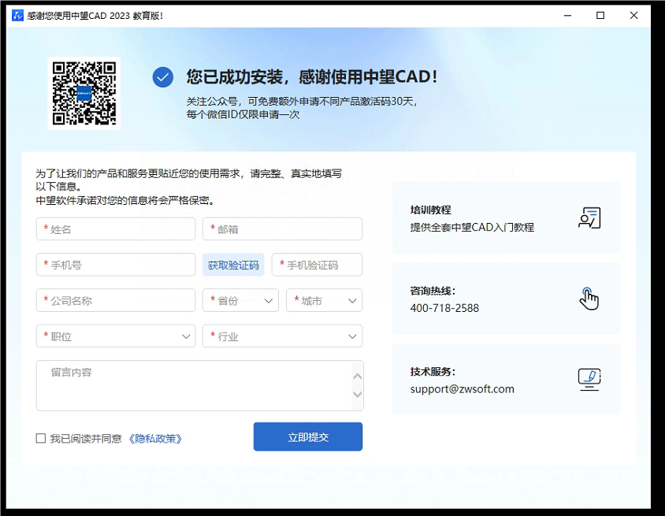Maximize the ZWCAD thank-you window

pyautogui.click(x=600, y=16)
